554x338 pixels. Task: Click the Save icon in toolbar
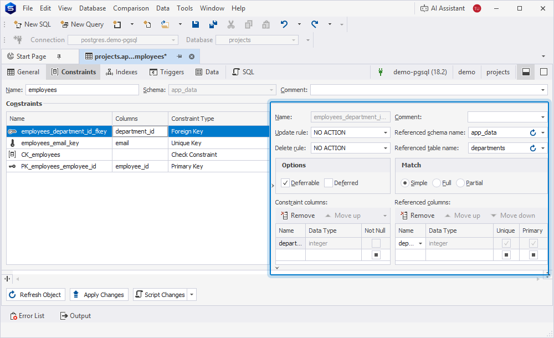[x=196, y=24]
